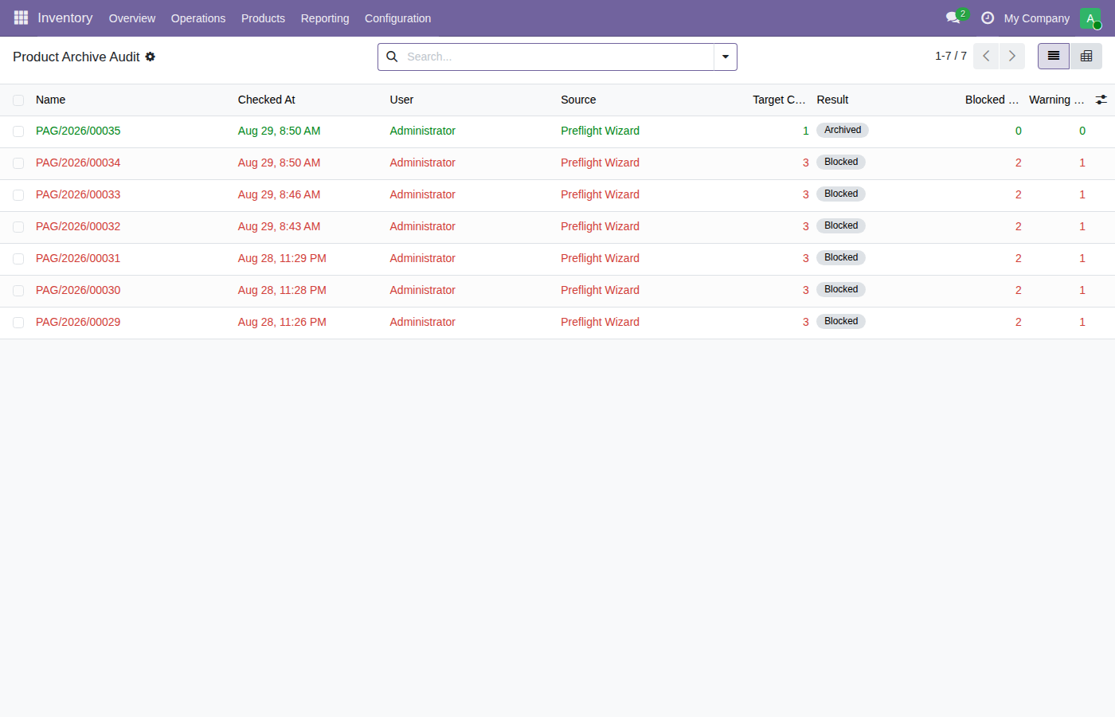Open the Products menu

[x=263, y=18]
